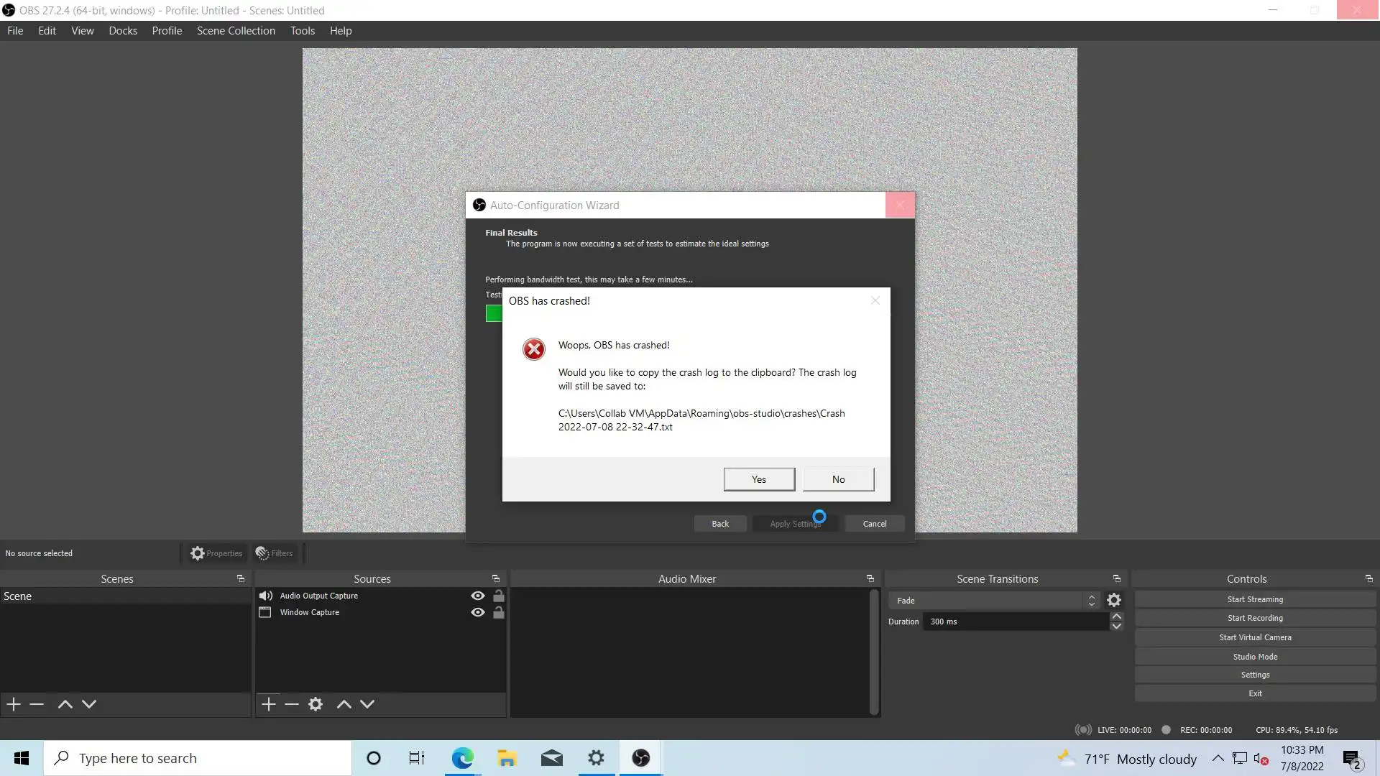Viewport: 1380px width, 776px height.
Task: Click Yes to copy crash log
Action: (x=759, y=479)
